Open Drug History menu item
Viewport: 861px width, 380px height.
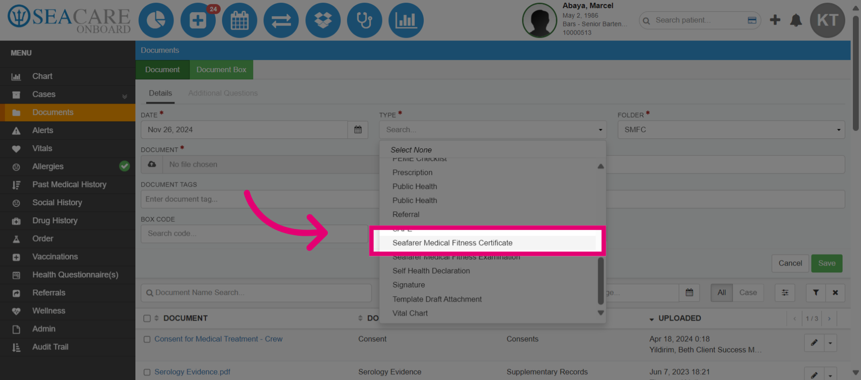(68, 220)
